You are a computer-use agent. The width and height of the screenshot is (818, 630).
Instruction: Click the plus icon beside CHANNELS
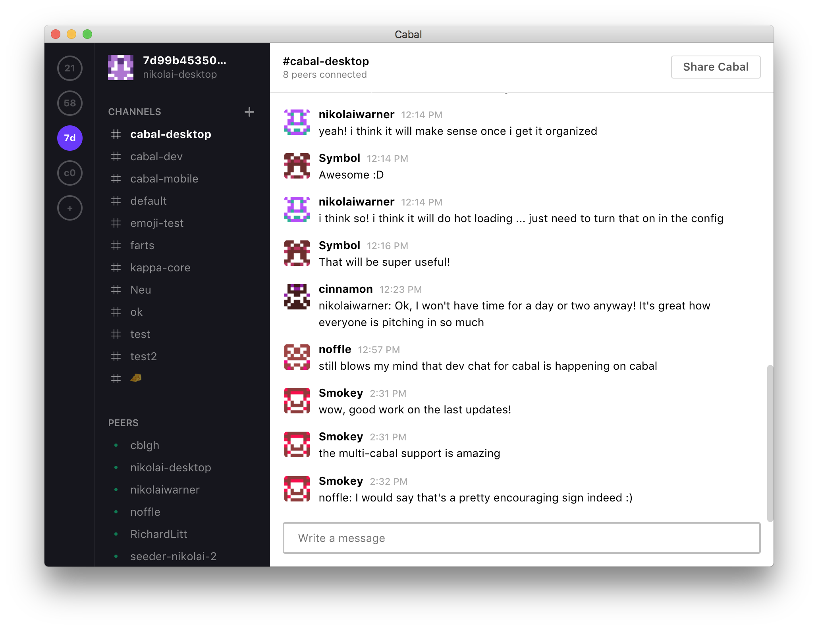tap(249, 112)
